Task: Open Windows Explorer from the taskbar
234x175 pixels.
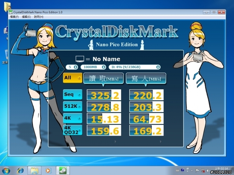Action: pos(34,171)
